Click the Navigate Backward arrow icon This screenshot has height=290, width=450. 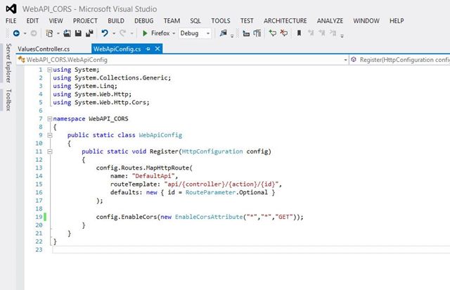16,33
